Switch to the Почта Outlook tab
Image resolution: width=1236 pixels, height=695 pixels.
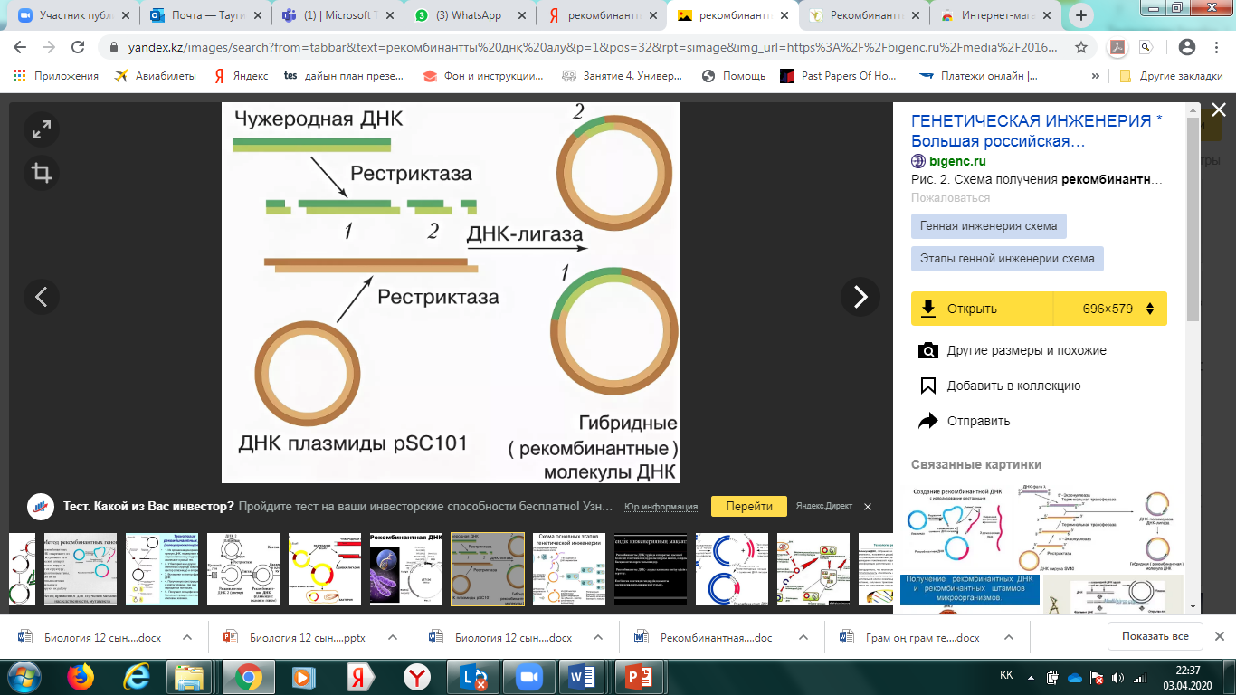pyautogui.click(x=206, y=15)
